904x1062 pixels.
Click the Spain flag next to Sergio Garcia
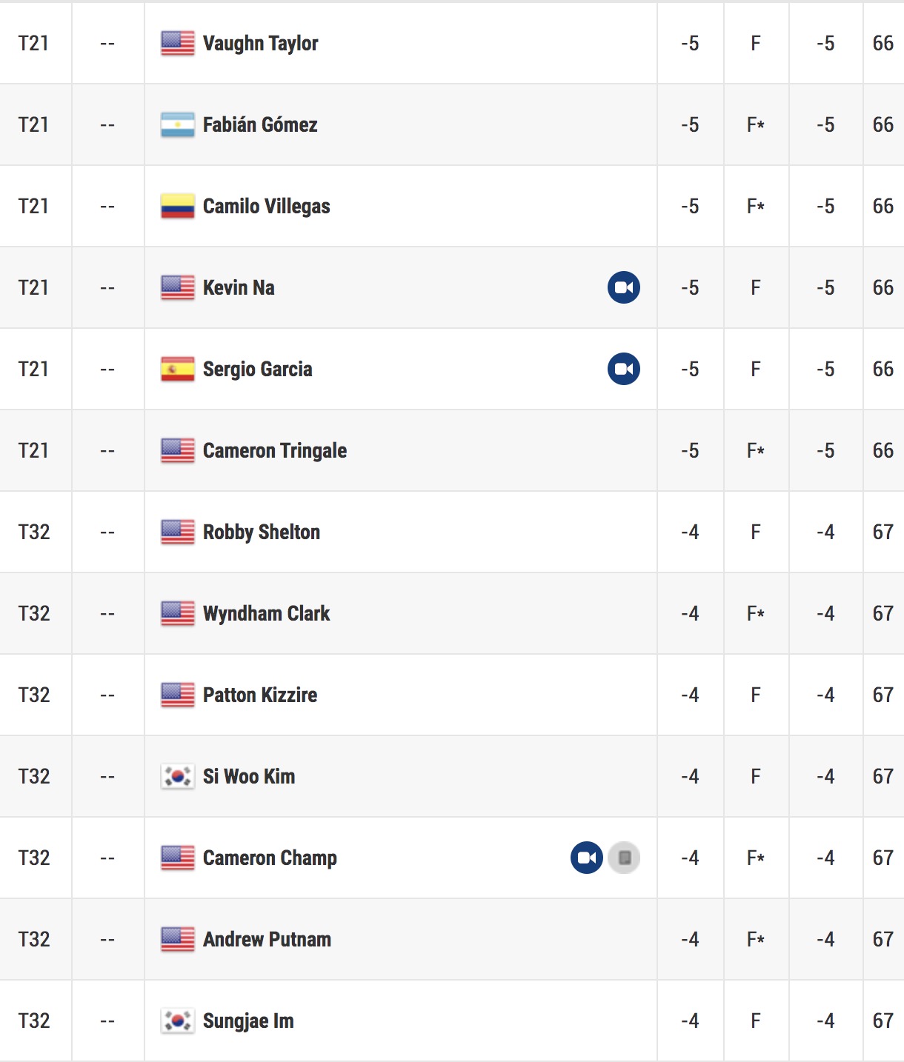[x=178, y=369]
